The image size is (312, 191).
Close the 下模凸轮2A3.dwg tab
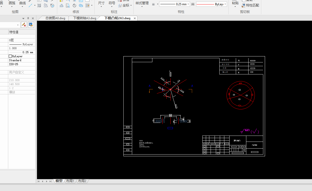135,18
